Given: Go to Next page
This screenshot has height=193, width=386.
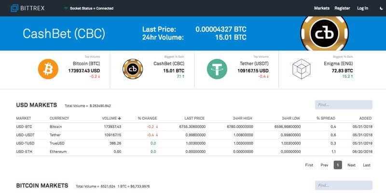Looking at the screenshot, I should tap(352, 165).
